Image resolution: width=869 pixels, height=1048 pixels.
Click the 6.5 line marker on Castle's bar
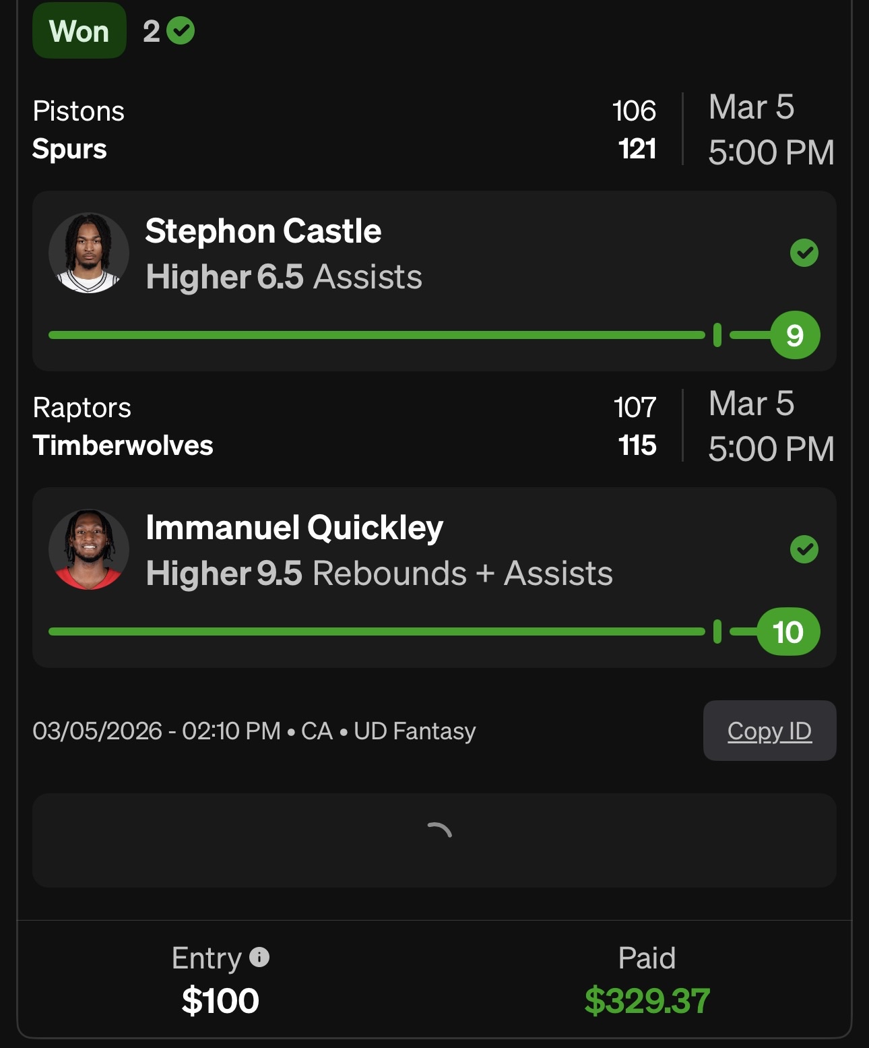(x=717, y=335)
